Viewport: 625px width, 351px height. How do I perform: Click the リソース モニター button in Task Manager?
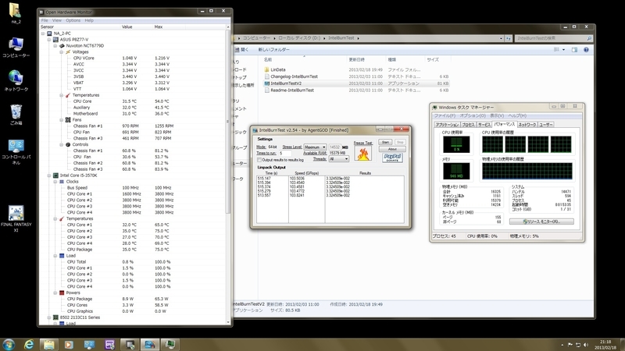(541, 222)
